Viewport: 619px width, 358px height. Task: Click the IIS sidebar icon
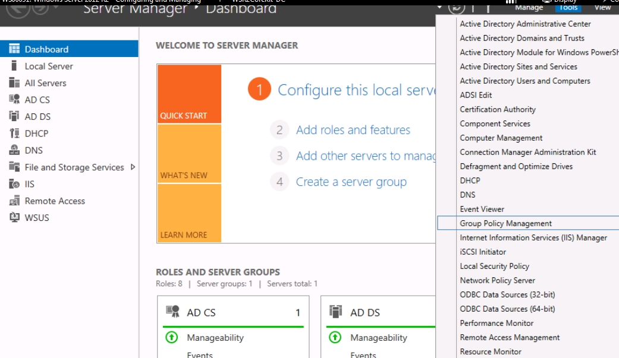(14, 183)
